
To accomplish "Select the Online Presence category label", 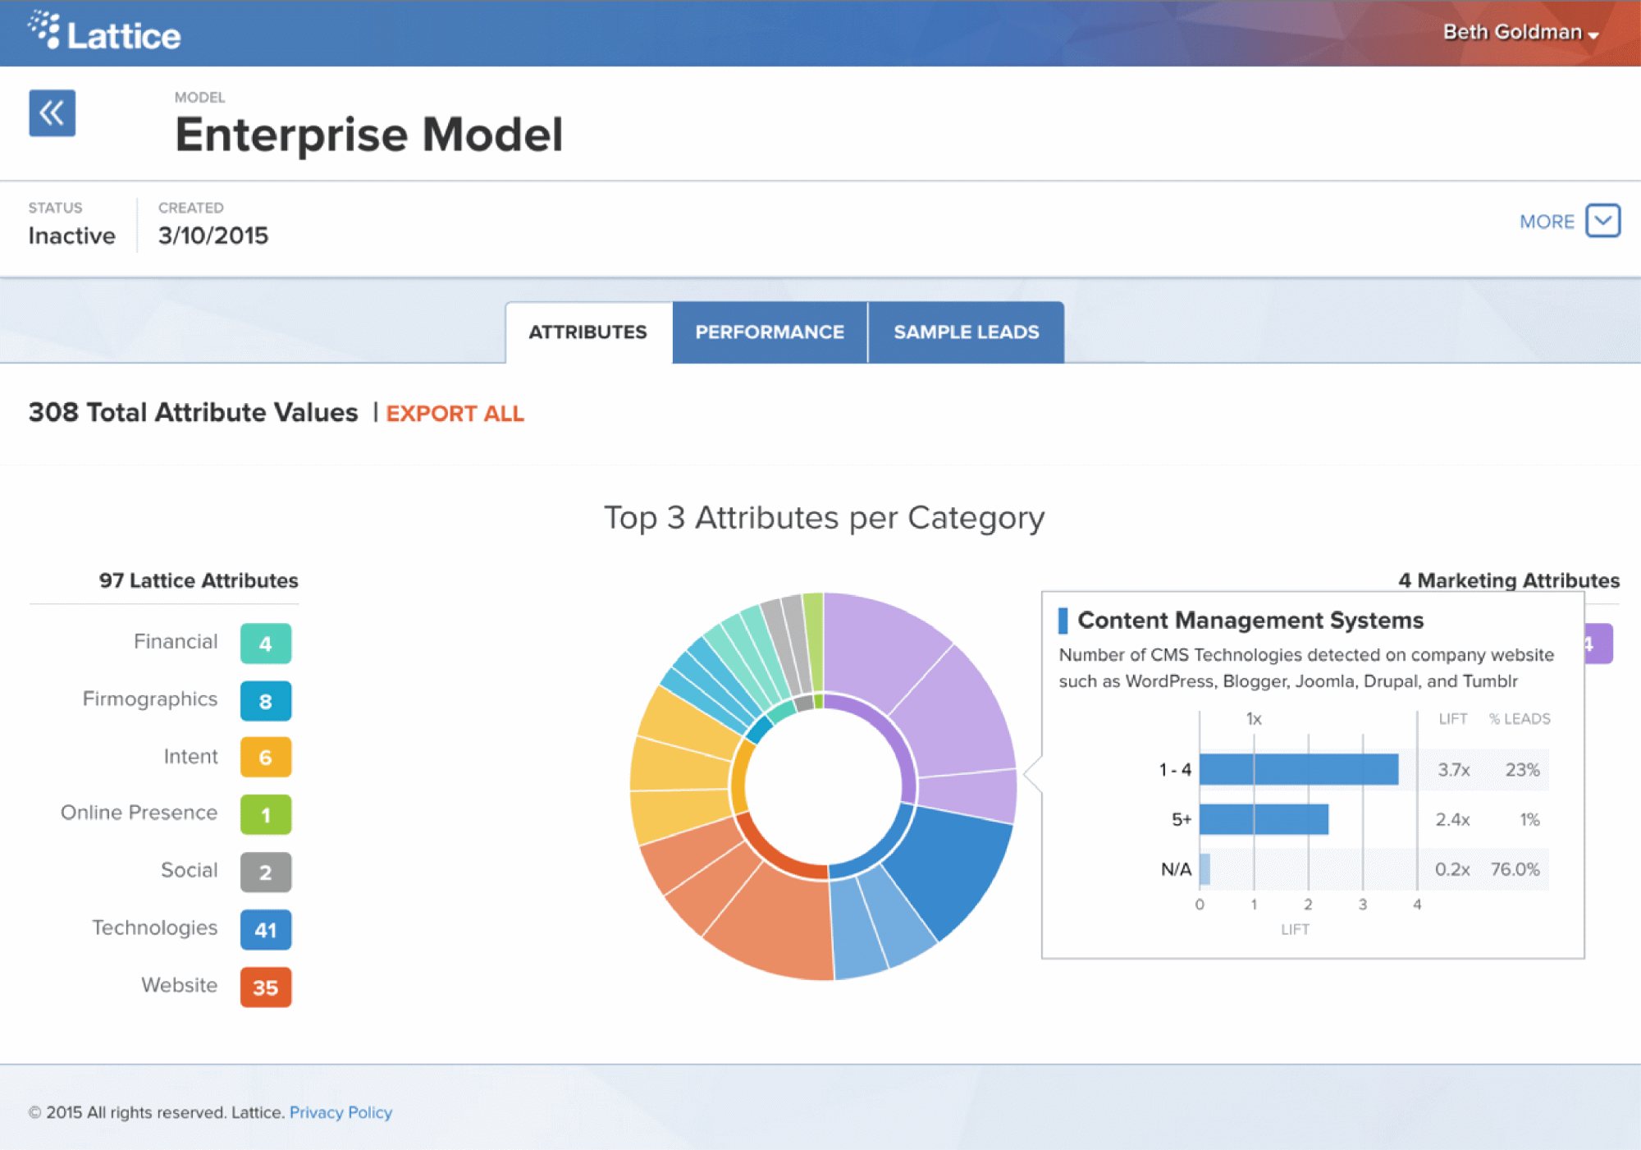I will [x=139, y=813].
